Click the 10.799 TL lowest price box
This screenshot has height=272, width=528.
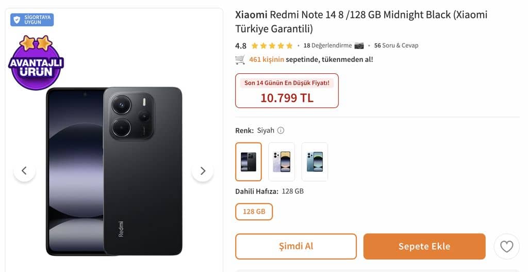tap(287, 91)
